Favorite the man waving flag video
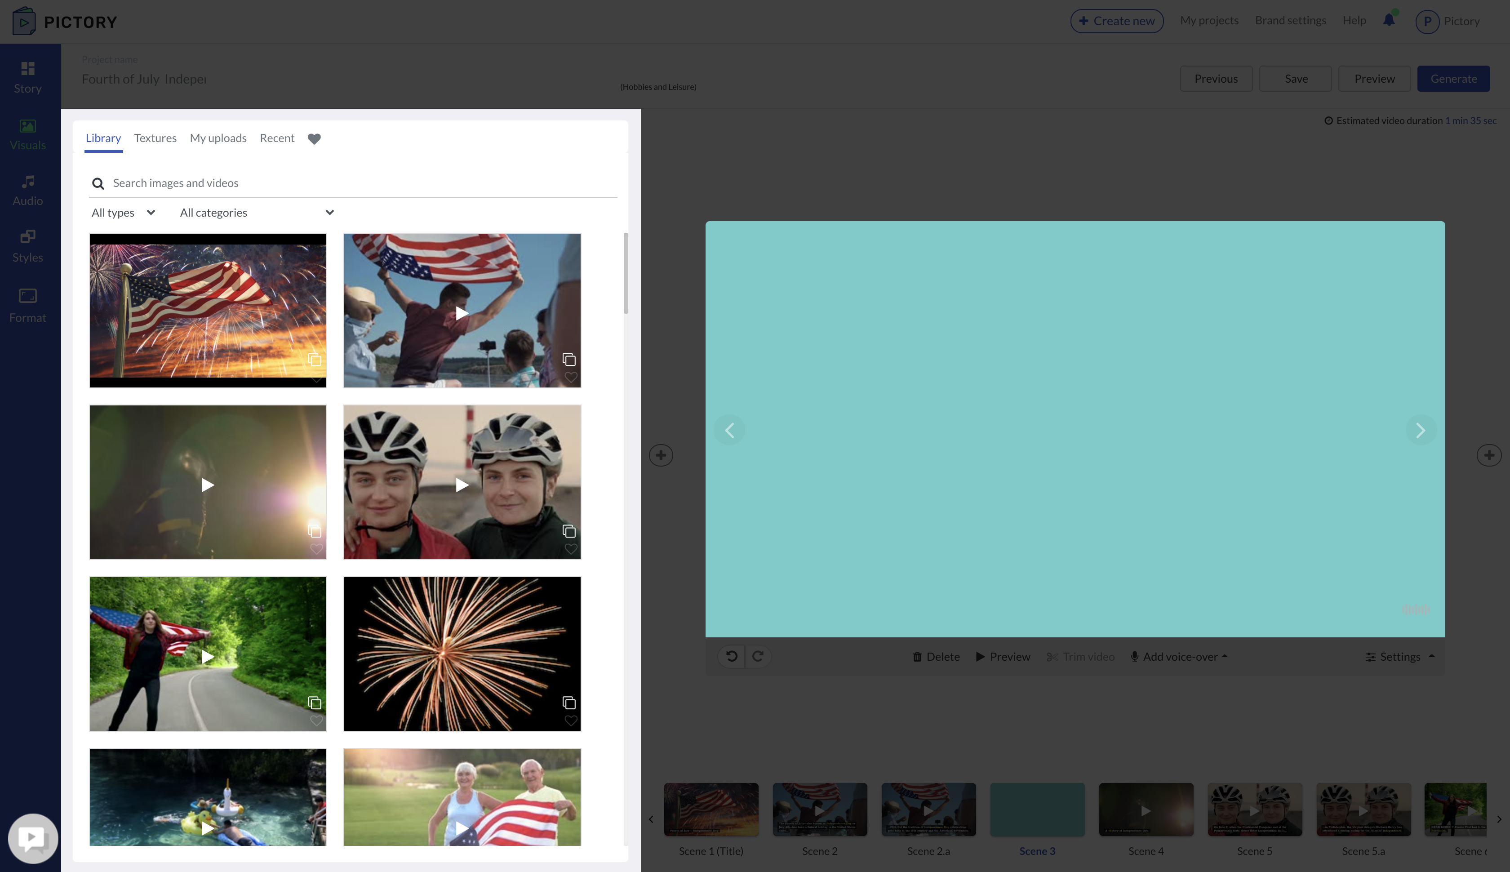This screenshot has height=872, width=1510. [x=571, y=377]
